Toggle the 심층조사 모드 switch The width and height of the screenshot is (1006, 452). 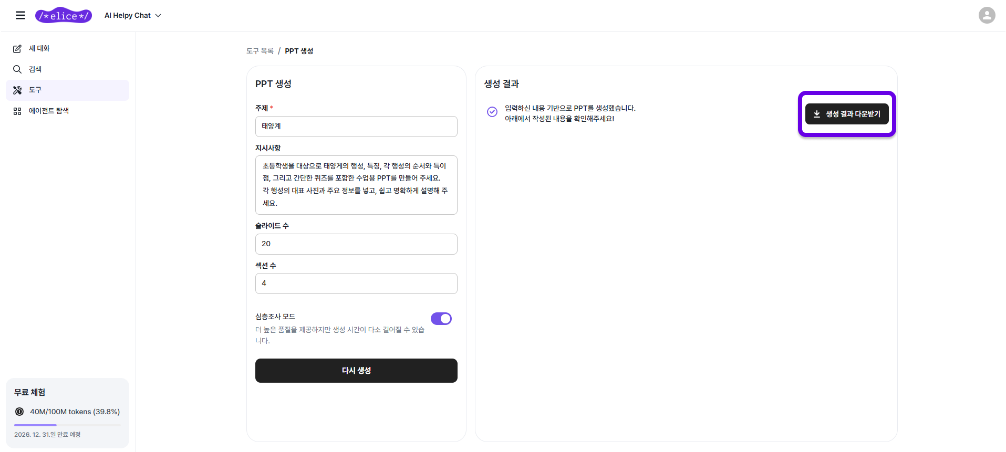pos(441,319)
